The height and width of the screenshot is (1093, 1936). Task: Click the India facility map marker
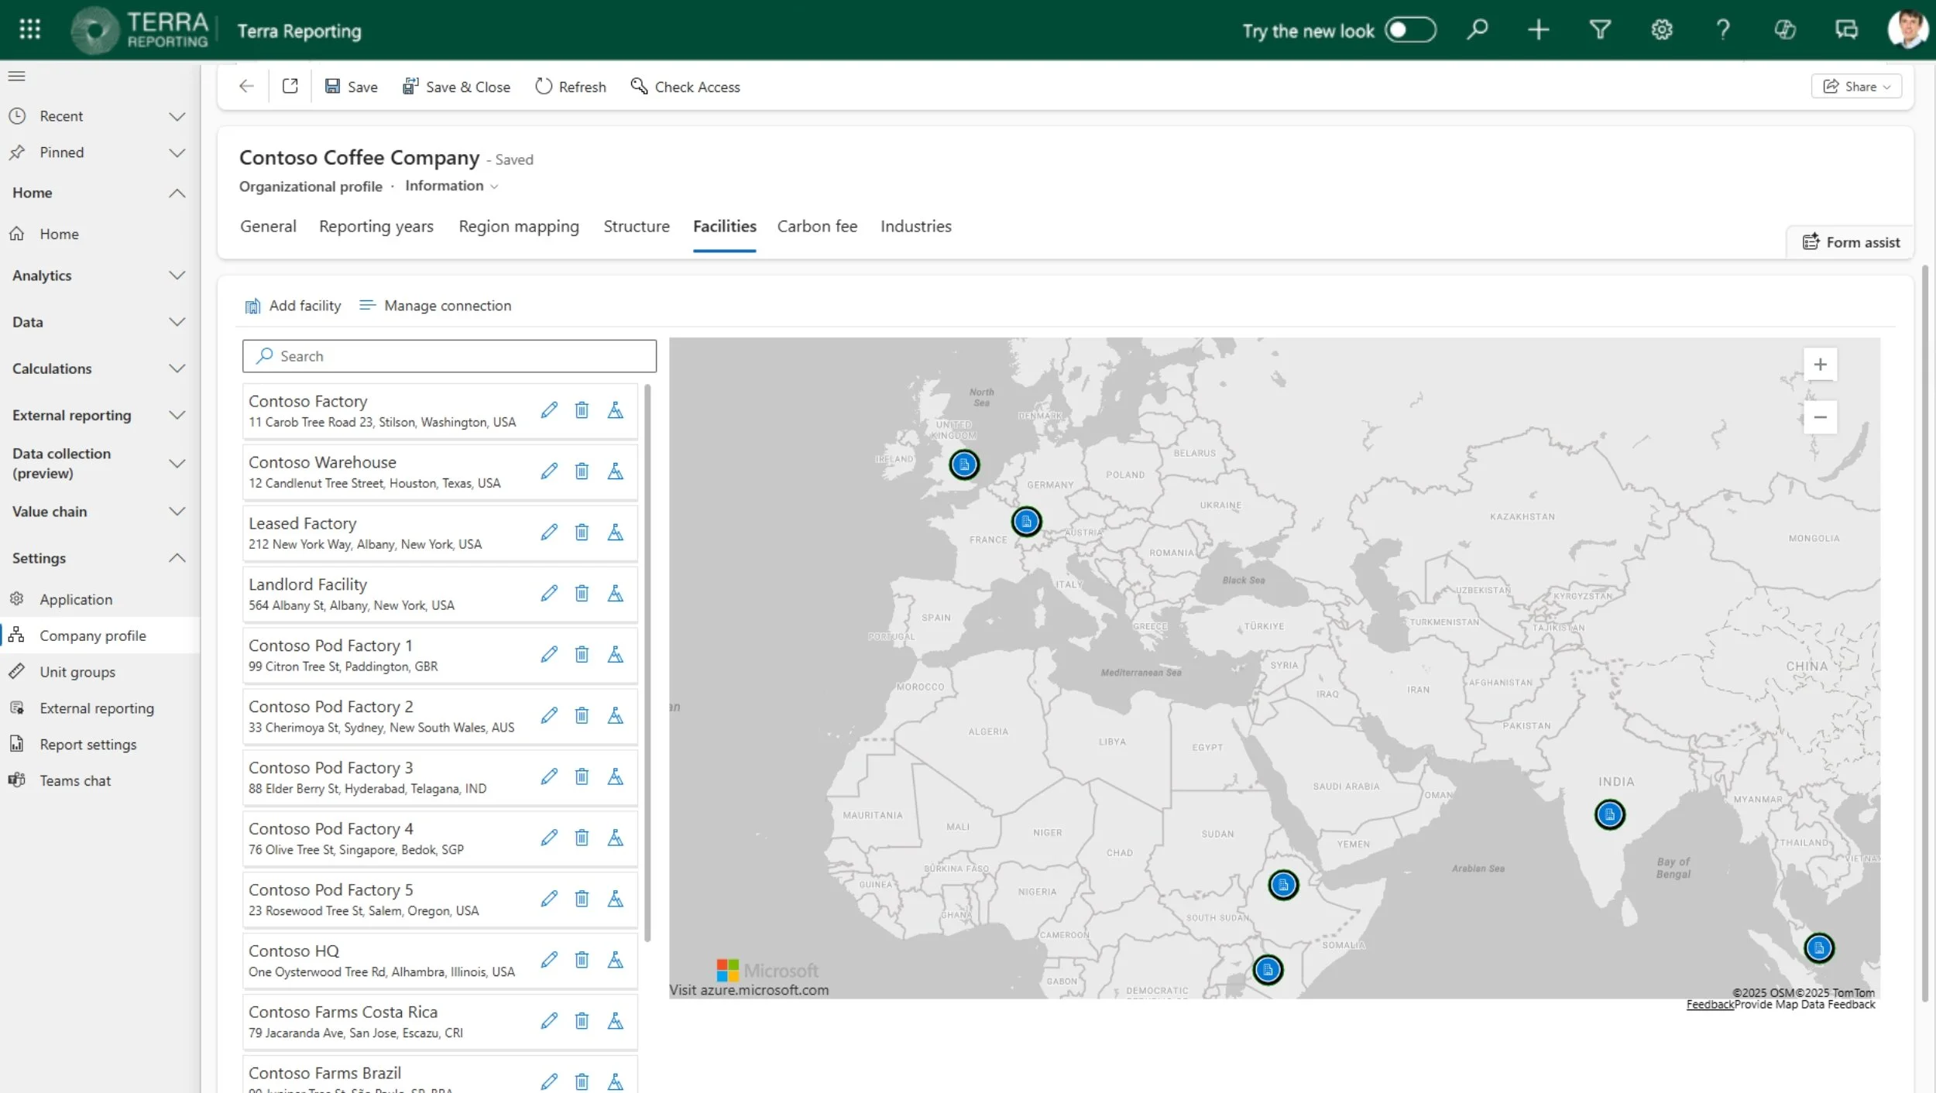[x=1609, y=814]
